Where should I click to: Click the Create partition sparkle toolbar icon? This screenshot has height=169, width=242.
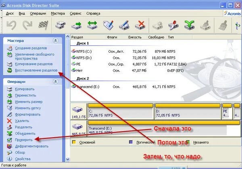158,25
